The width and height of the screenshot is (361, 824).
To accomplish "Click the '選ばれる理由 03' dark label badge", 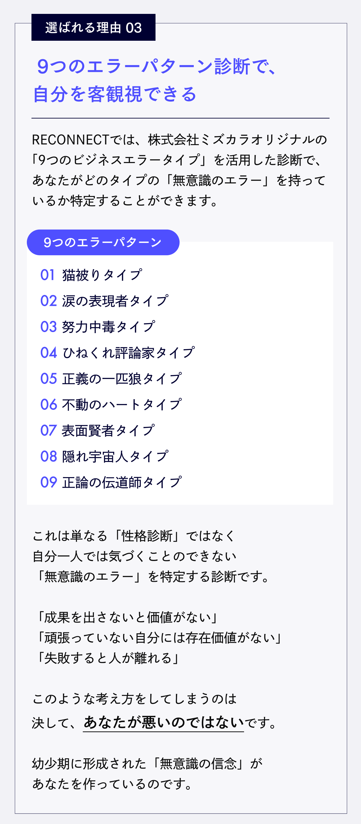I will point(93,27).
